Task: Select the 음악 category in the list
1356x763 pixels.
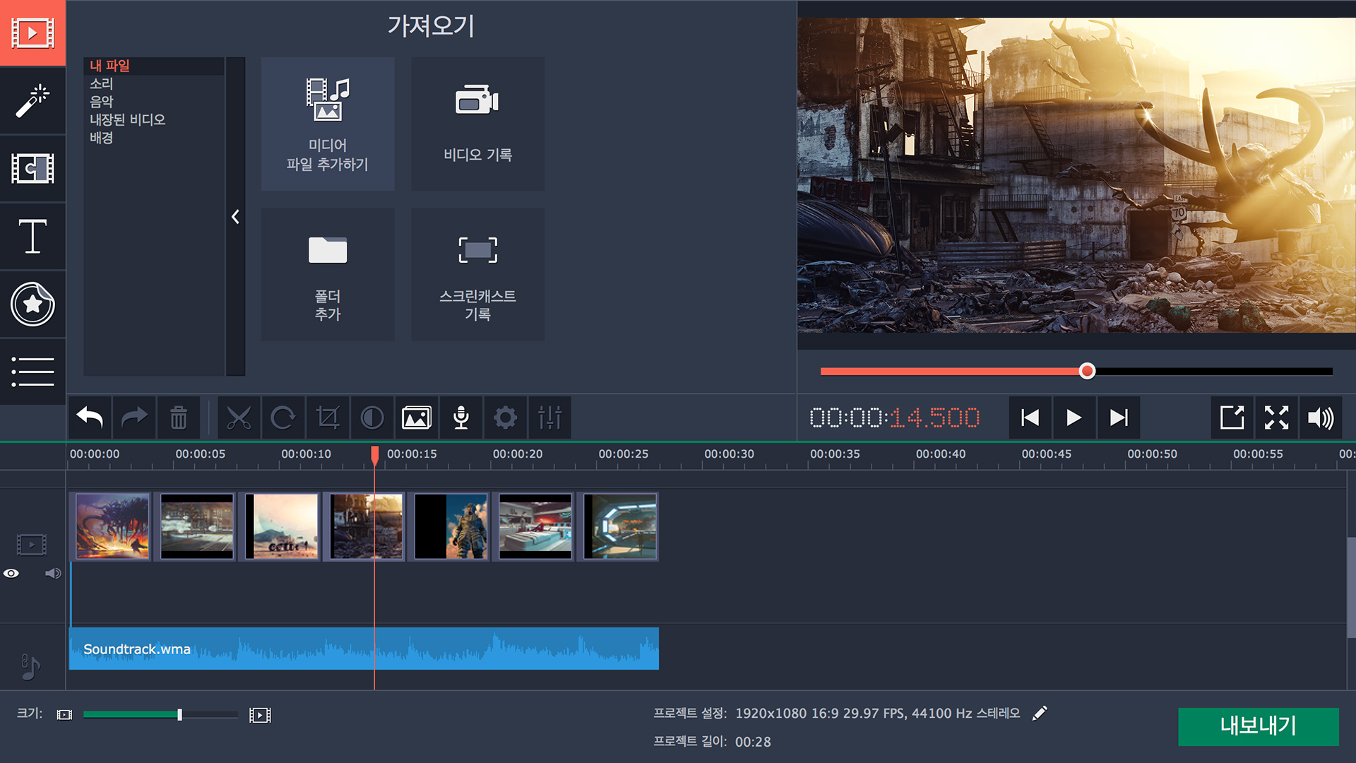Action: pos(102,102)
